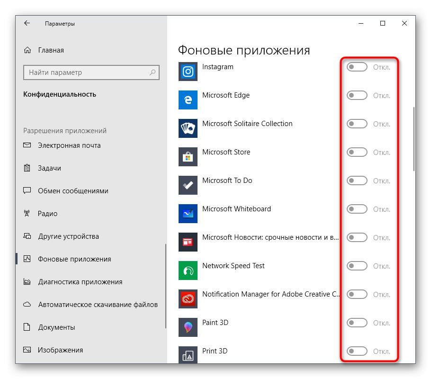
Task: Go to Документы section
Action: (91, 327)
